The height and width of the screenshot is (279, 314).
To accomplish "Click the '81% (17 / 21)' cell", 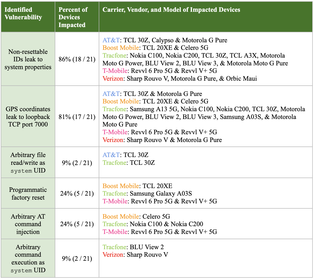I will [77, 116].
